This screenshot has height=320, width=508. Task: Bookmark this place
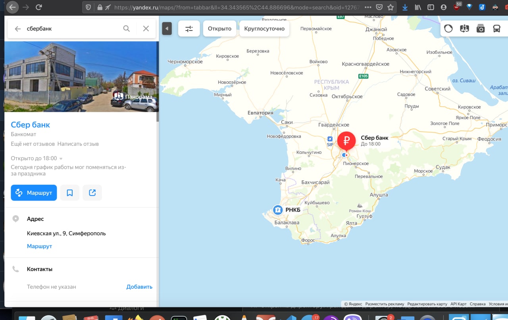[x=70, y=193]
